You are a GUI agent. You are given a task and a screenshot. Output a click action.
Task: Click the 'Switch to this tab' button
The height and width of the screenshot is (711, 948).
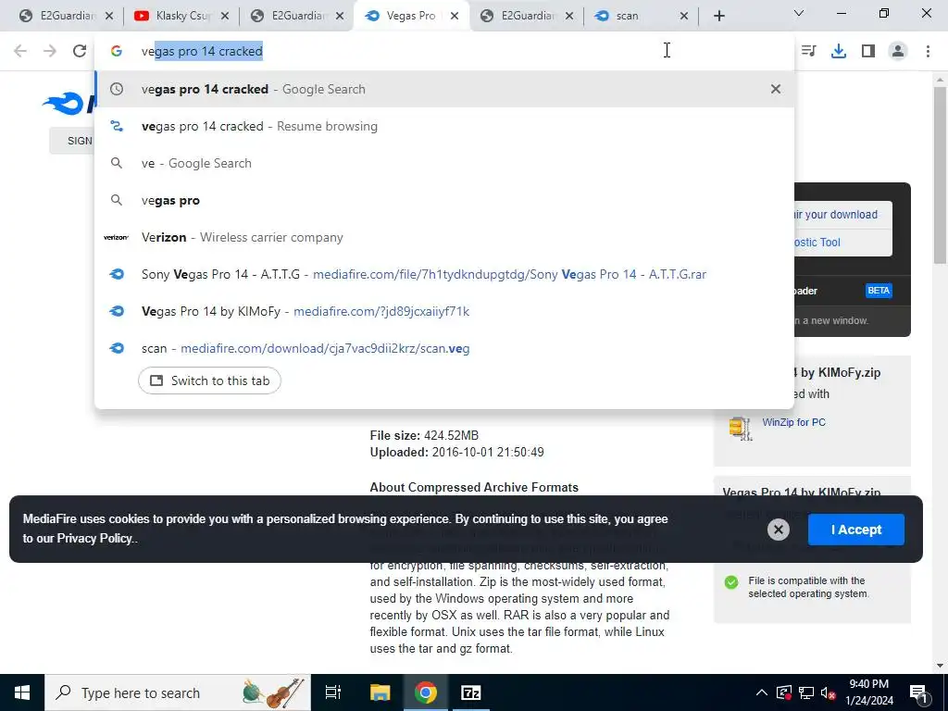209,380
